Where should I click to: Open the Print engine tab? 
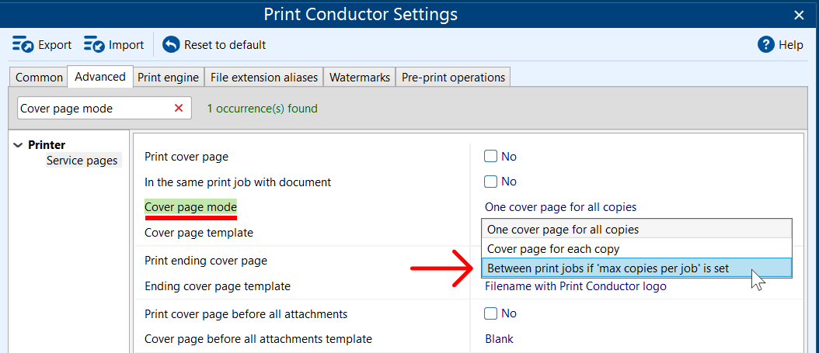tap(168, 78)
